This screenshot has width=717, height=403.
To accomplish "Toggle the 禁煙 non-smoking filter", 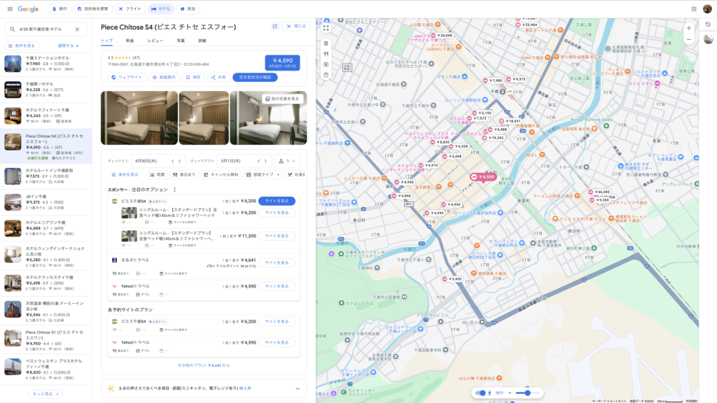I will point(158,174).
